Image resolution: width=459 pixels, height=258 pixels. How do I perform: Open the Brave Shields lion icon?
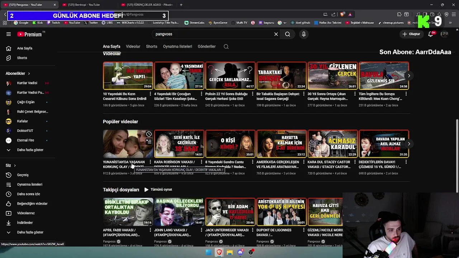(342, 14)
